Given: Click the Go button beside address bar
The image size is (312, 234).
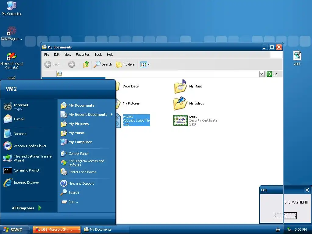Looking at the screenshot, I should click(272, 74).
